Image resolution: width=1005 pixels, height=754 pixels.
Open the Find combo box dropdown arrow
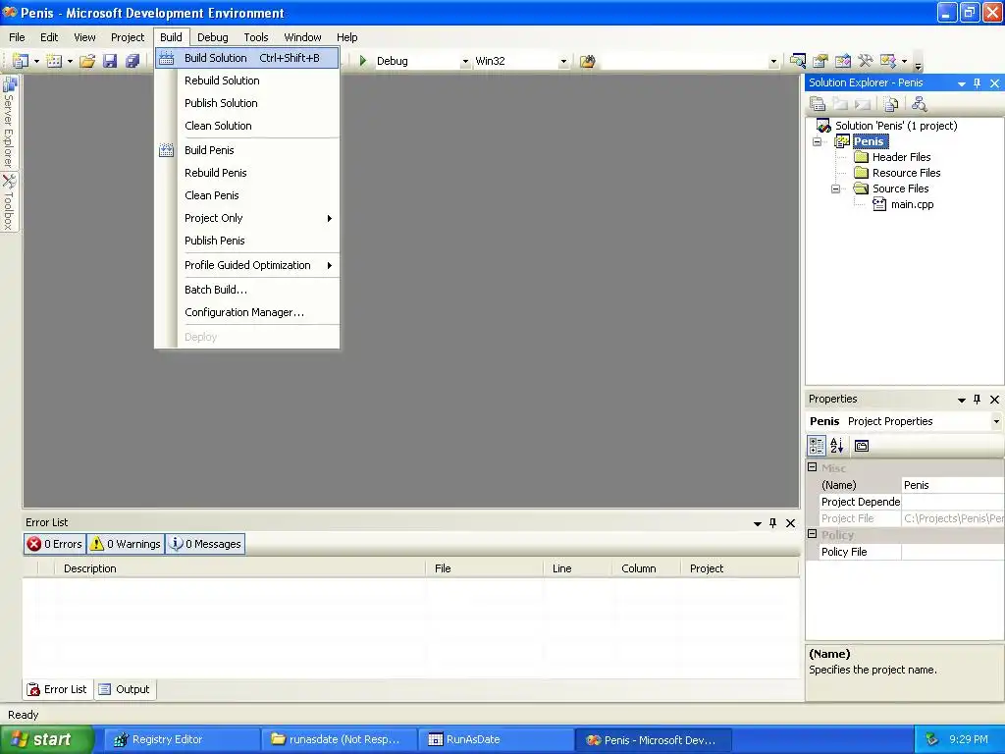(x=773, y=62)
